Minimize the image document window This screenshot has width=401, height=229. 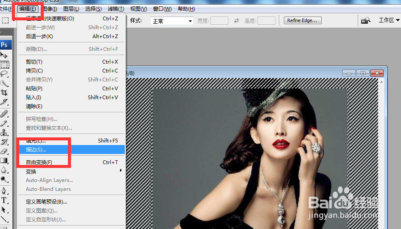coord(349,73)
